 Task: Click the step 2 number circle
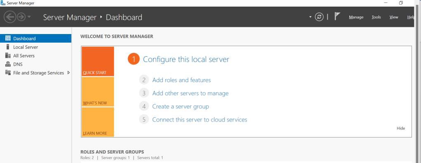[144, 80]
